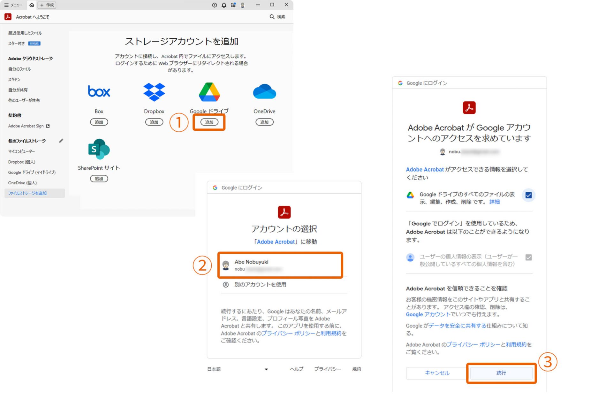Open プライバシー ポリシー link in consent dialog
613x408 pixels.
[473, 344]
